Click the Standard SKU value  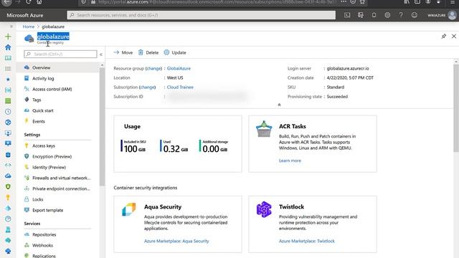[336, 87]
